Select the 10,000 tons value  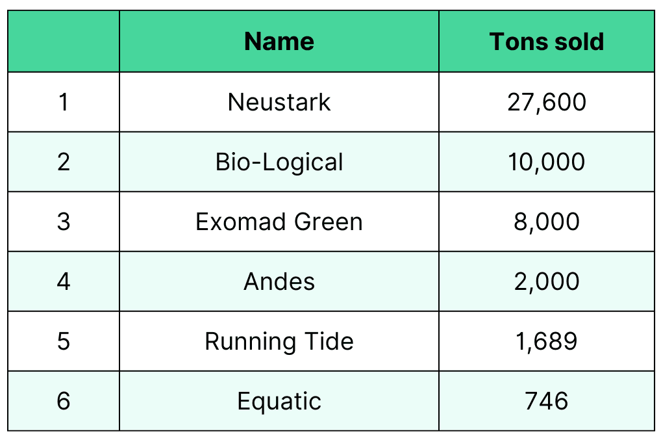click(546, 162)
